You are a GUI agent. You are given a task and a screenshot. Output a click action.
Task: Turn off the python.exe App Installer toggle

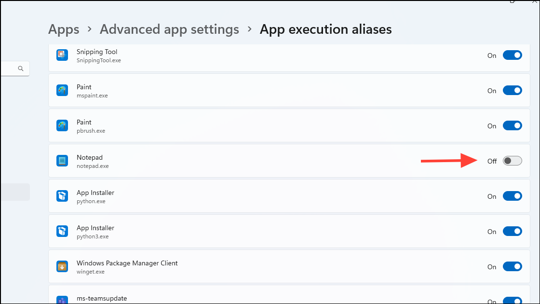512,196
